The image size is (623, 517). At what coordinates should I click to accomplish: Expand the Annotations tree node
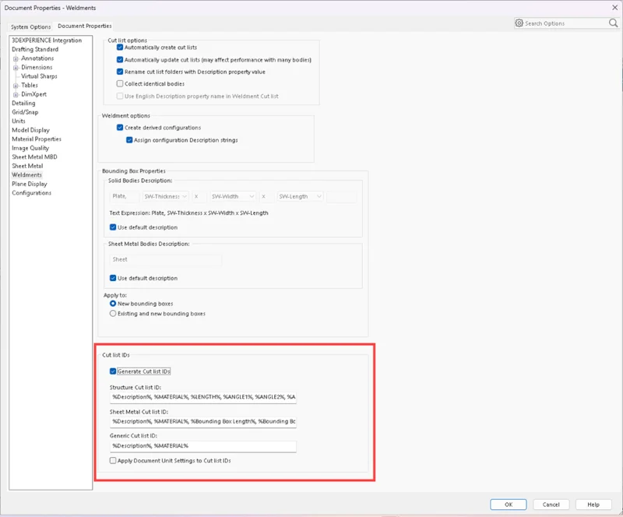pos(16,58)
